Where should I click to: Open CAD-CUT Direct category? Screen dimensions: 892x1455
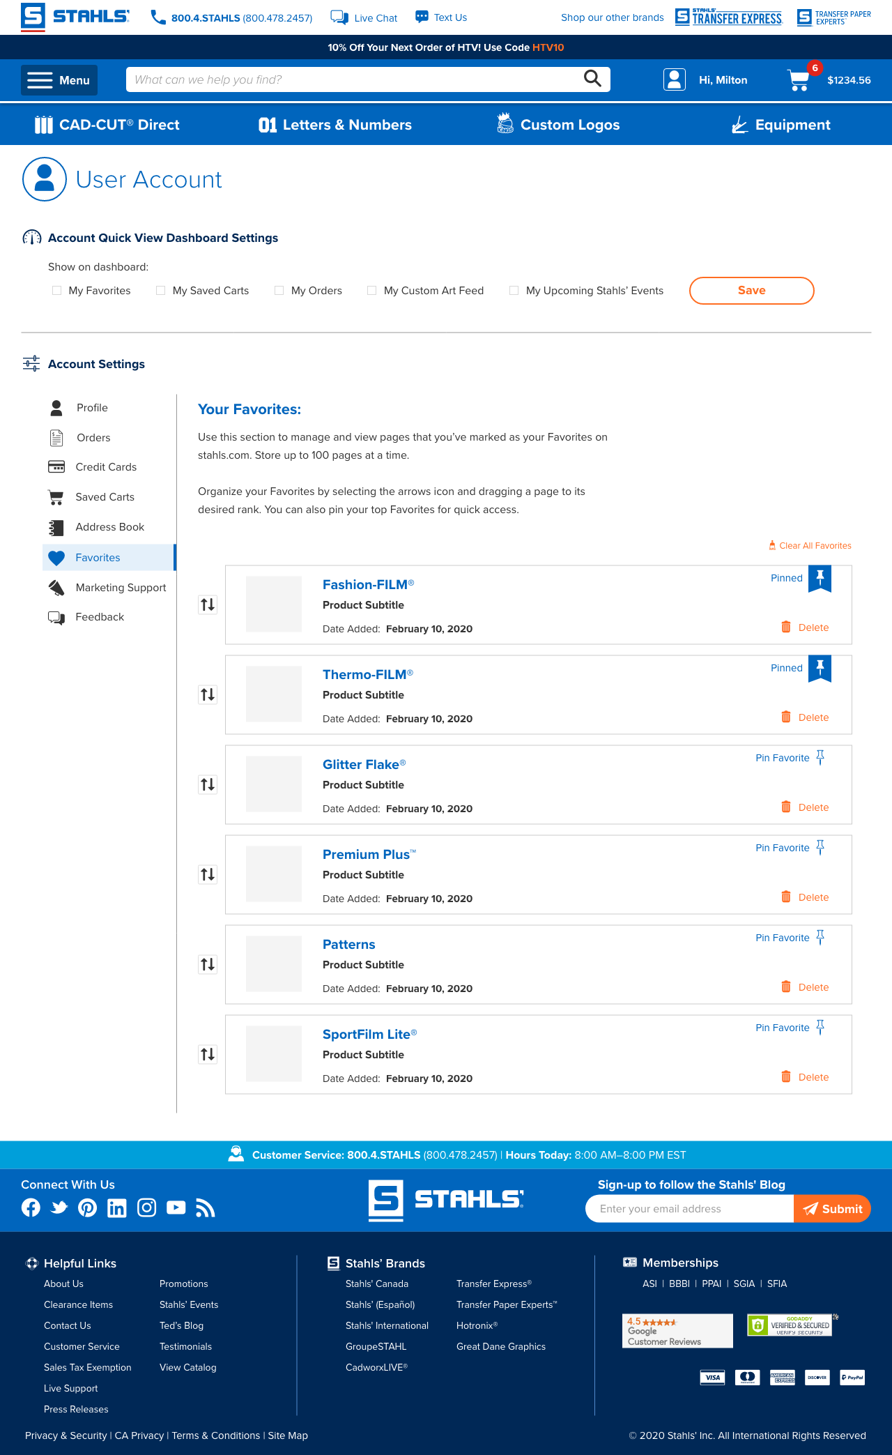click(107, 125)
